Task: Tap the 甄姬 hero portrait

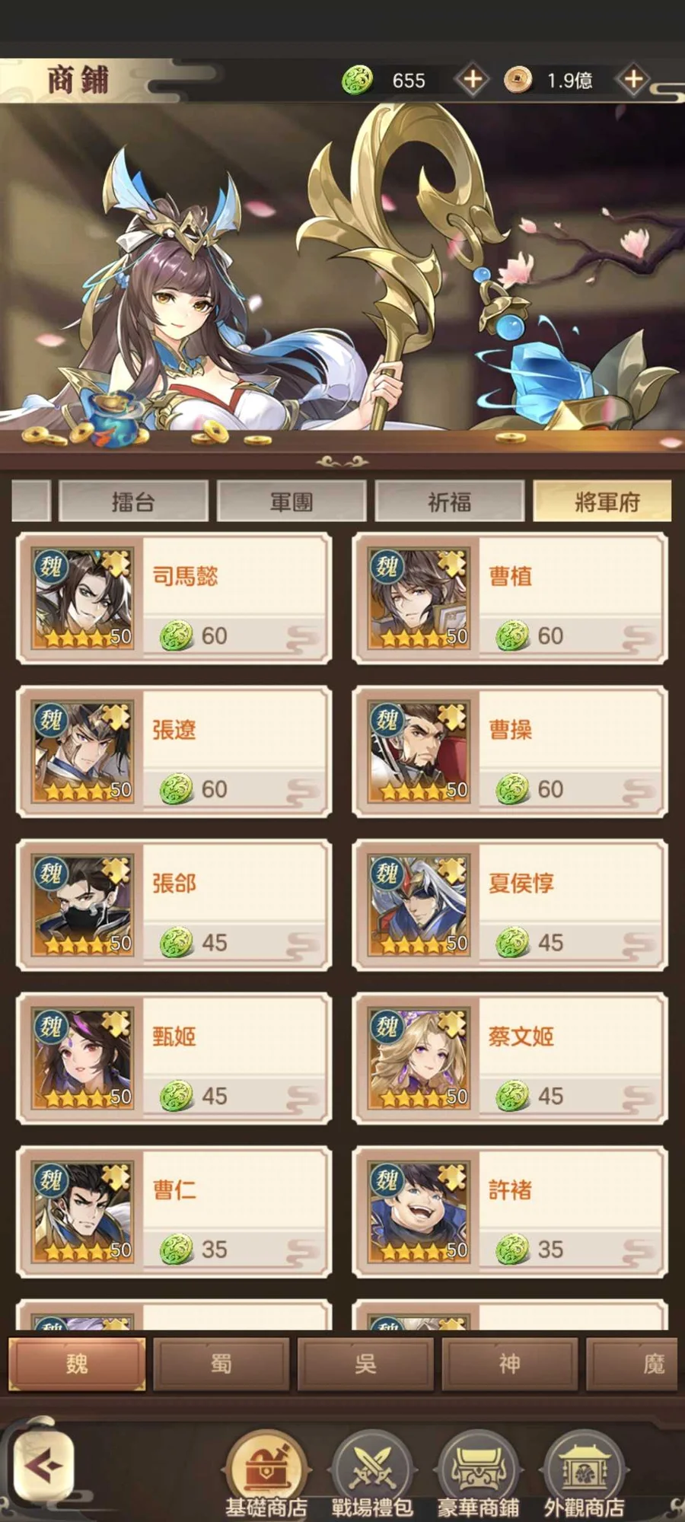Action: [82, 1059]
